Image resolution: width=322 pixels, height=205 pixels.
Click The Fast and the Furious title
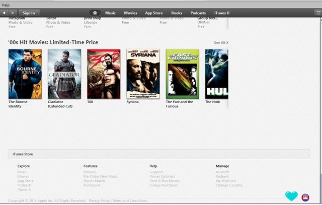[x=180, y=104]
